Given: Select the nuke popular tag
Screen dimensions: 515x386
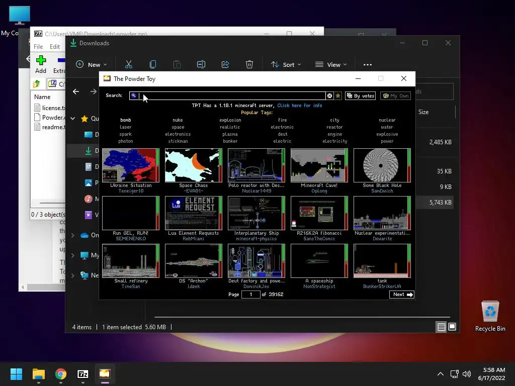Looking at the screenshot, I should click(x=178, y=120).
